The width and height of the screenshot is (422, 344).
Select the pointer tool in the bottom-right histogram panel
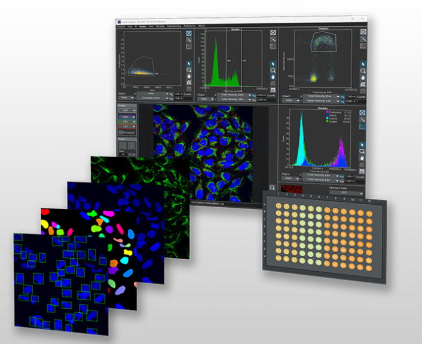pos(363,145)
